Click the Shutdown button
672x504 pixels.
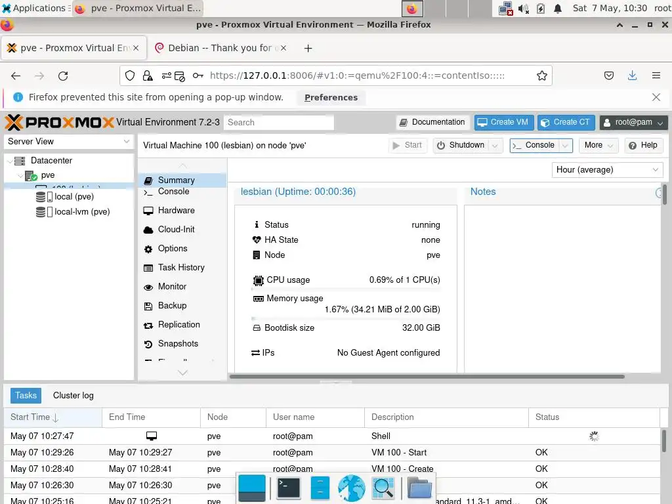tap(461, 145)
